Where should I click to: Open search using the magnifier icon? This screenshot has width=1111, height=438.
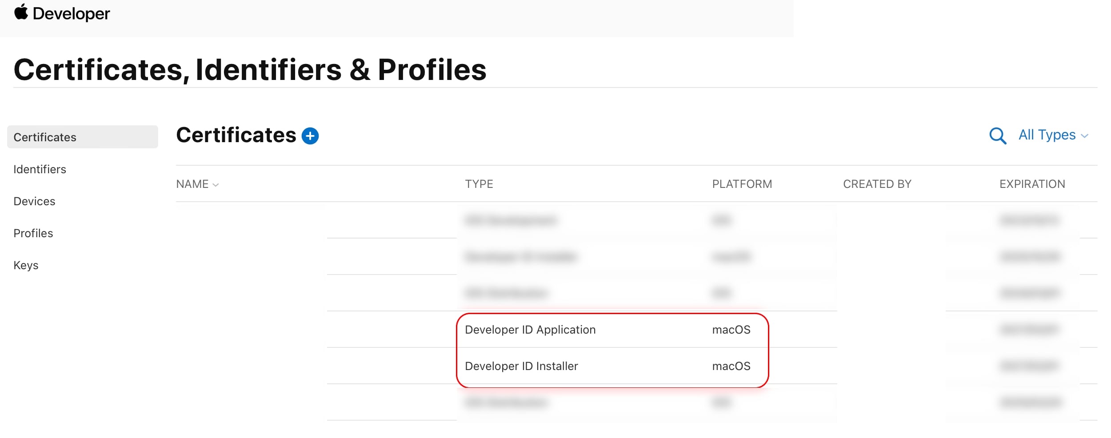(997, 135)
